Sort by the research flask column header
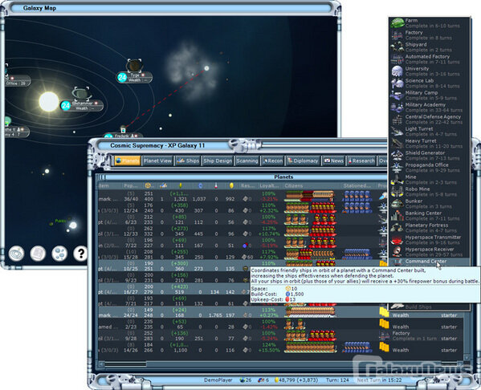Viewport: 481px width, 390px height. click(x=216, y=186)
